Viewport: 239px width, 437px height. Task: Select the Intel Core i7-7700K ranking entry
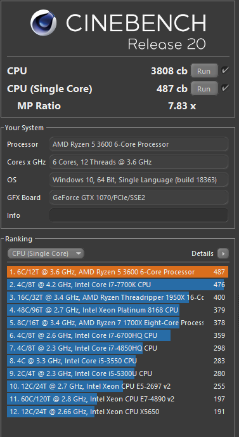pyautogui.click(x=117, y=285)
